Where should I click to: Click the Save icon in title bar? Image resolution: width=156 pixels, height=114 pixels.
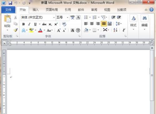tap(10, 3)
